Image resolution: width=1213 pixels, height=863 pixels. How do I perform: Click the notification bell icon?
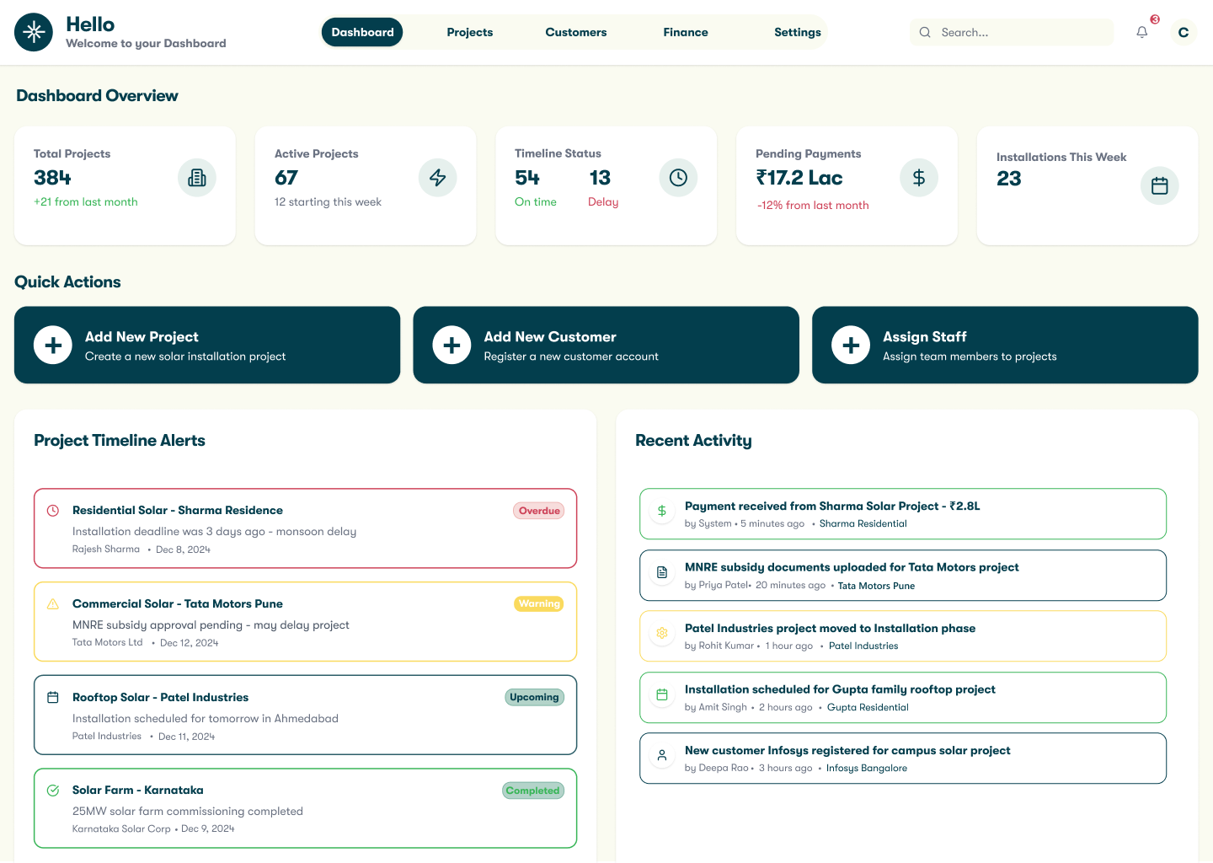[1142, 32]
